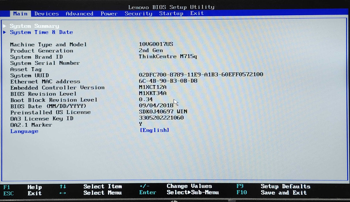Open the Advanced tab
Viewport: 350px width, 202px height.
point(80,14)
